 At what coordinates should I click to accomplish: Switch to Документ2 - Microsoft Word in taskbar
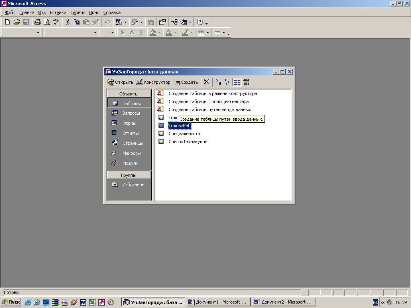pyautogui.click(x=284, y=302)
